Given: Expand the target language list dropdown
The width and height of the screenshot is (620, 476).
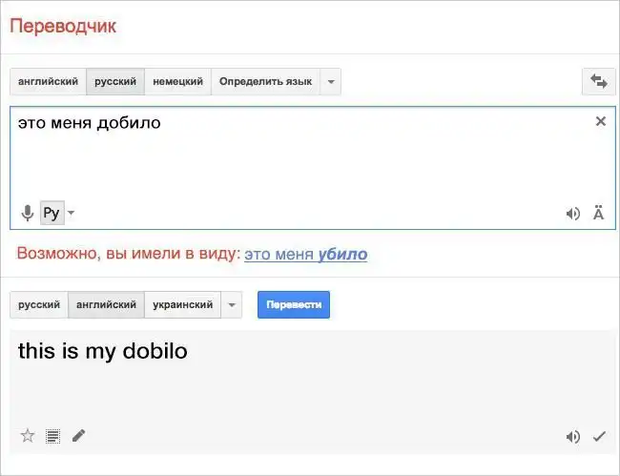Looking at the screenshot, I should (232, 305).
